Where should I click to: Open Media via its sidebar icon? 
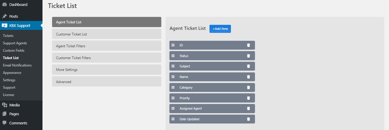[x=4, y=105]
